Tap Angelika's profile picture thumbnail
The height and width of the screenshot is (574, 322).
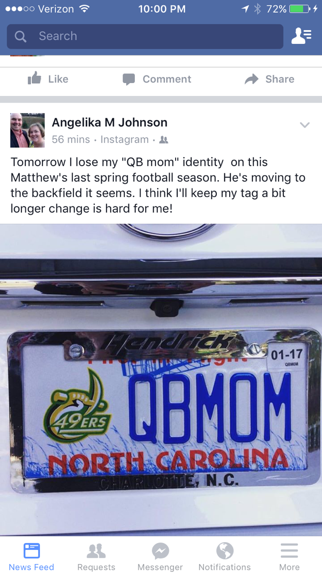tap(28, 130)
